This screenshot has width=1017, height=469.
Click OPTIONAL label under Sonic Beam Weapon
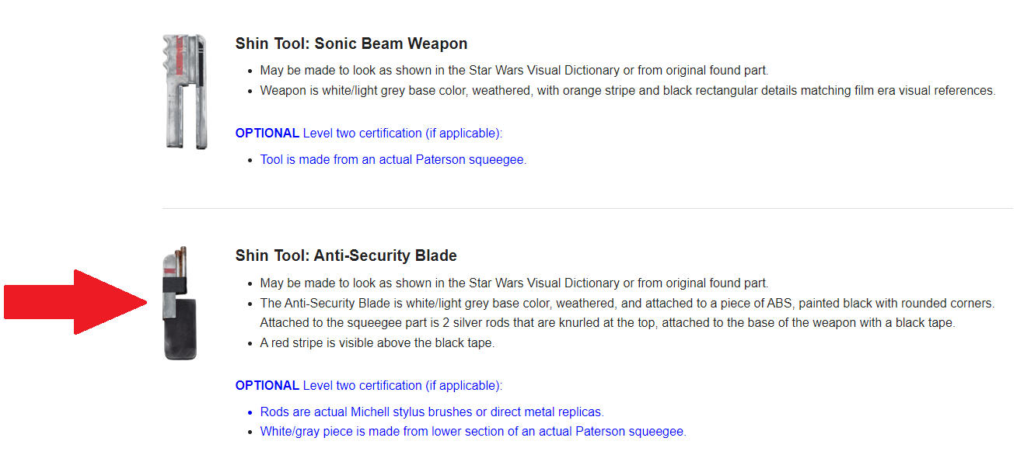pos(267,134)
